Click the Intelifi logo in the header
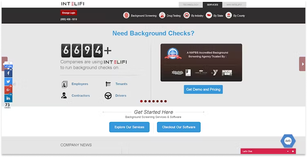This screenshot has width=307, height=157. pyautogui.click(x=73, y=3)
